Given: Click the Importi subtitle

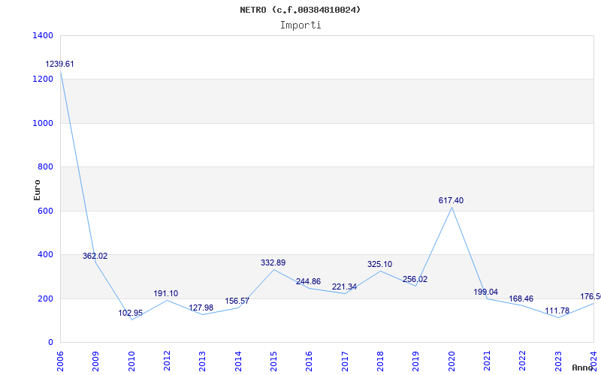Looking at the screenshot, I should click(x=300, y=25).
